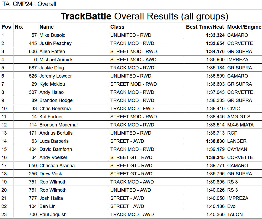Click Justin Peachey's best time 1:33.654

215,43
